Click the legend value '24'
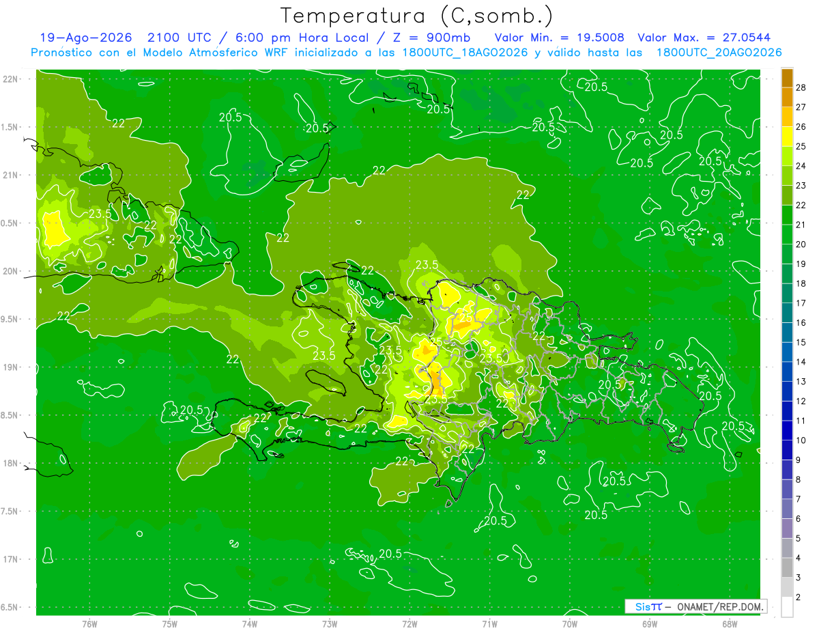 tap(801, 166)
